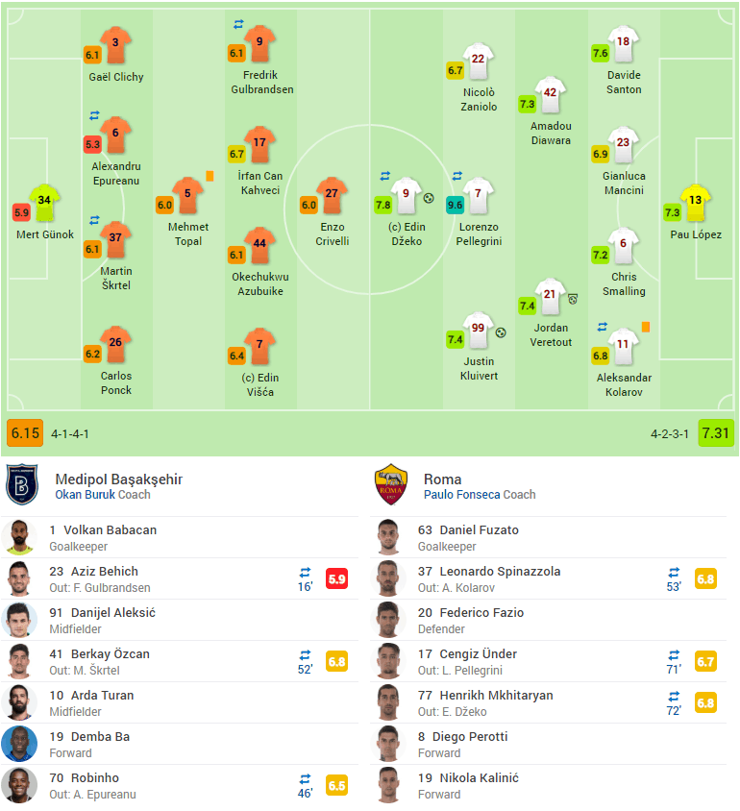Click substitution icon beside Aziz Behich
The height and width of the screenshot is (811, 740).
305,573
